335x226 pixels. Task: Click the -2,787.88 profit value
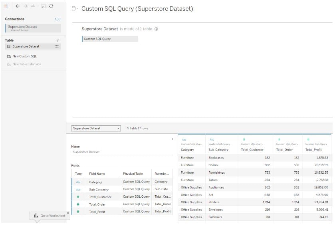click(x=322, y=180)
